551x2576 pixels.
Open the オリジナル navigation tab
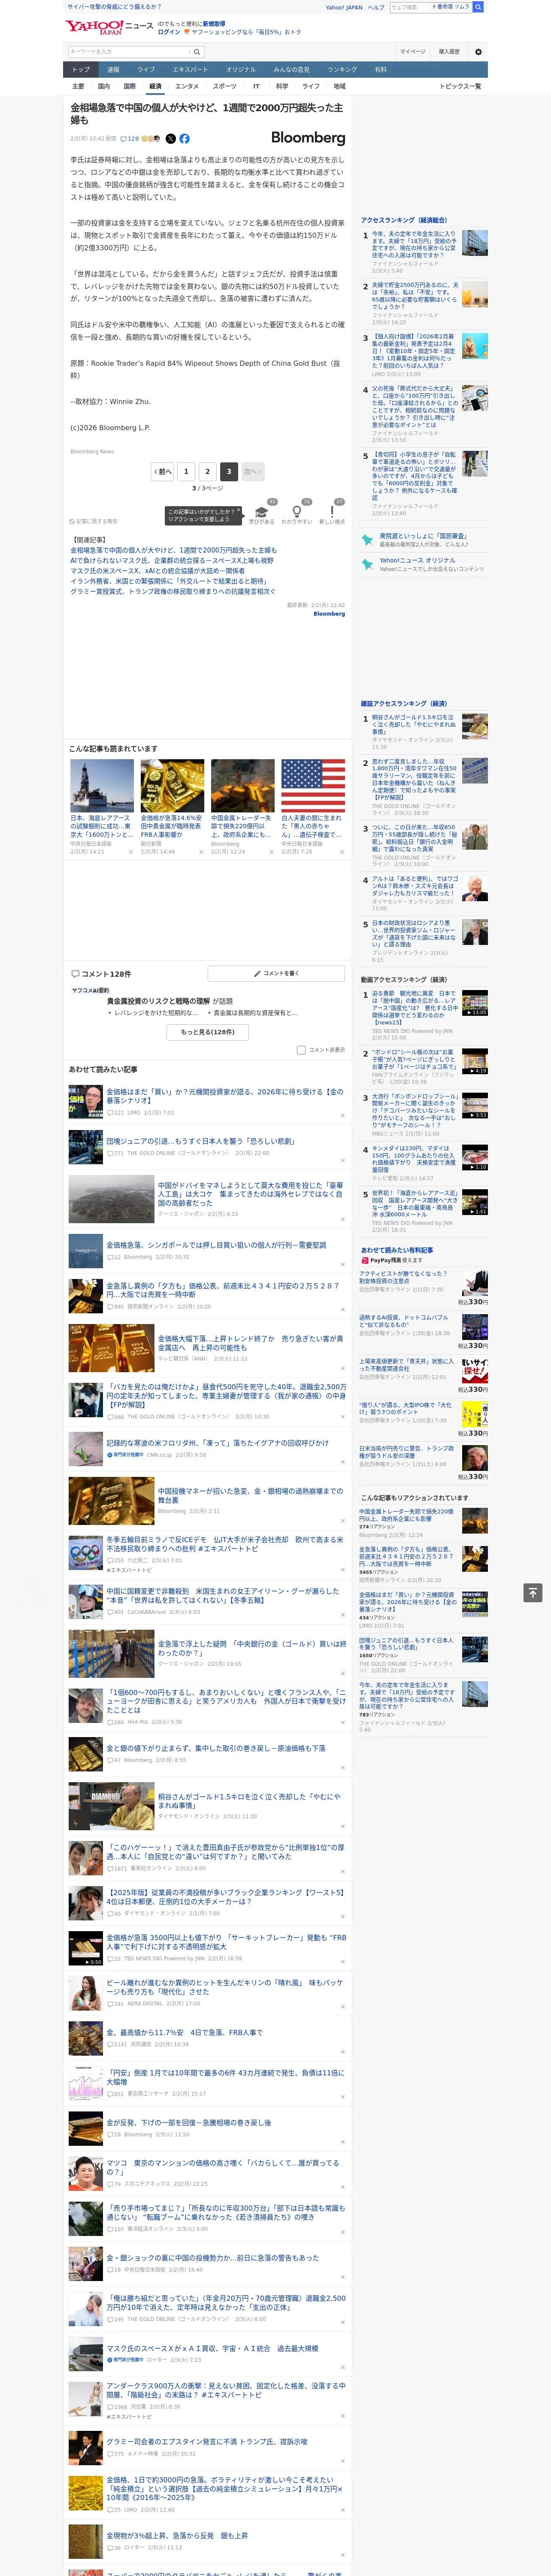(x=241, y=70)
